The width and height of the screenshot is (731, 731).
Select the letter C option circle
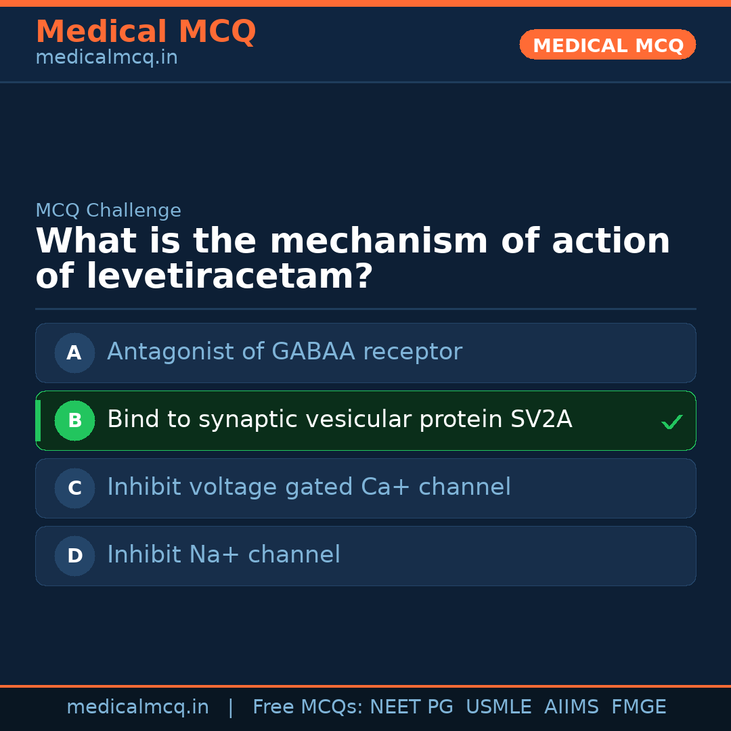[x=74, y=488]
